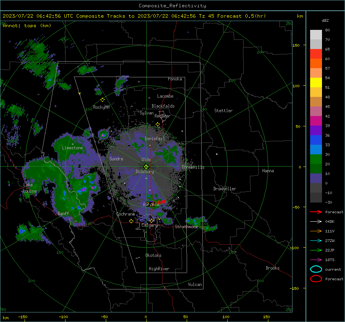Image resolution: width=345 pixels, height=322 pixels.
Task: Click the Okotoks city label
Action: [153, 255]
